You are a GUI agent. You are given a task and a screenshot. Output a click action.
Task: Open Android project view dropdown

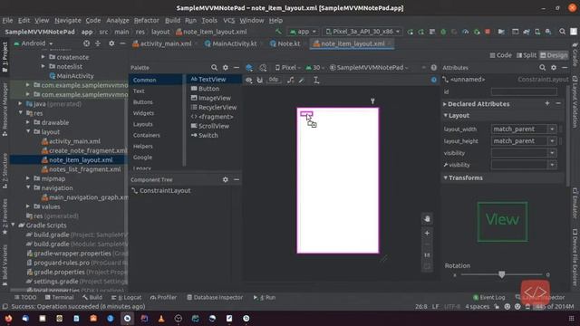point(34,43)
